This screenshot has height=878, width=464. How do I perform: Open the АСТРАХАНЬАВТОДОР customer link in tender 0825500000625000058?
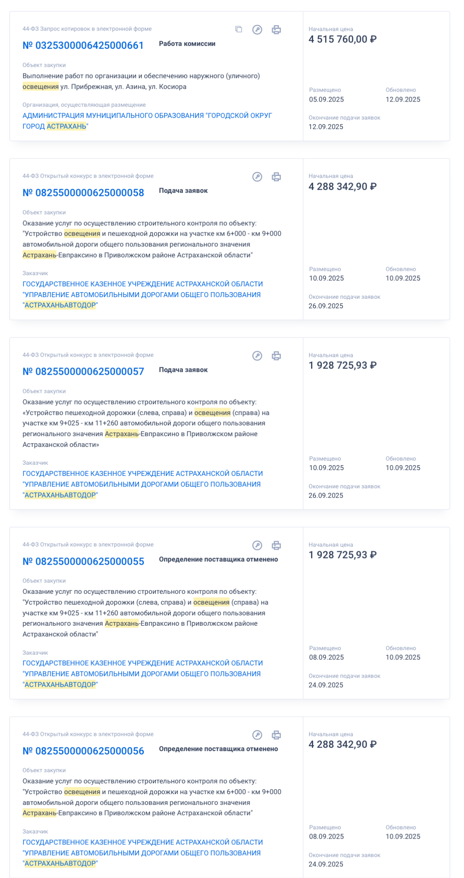(142, 295)
